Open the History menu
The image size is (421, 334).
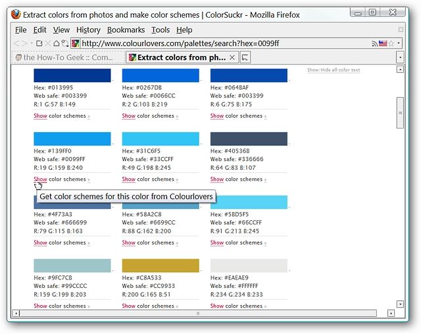[88, 30]
